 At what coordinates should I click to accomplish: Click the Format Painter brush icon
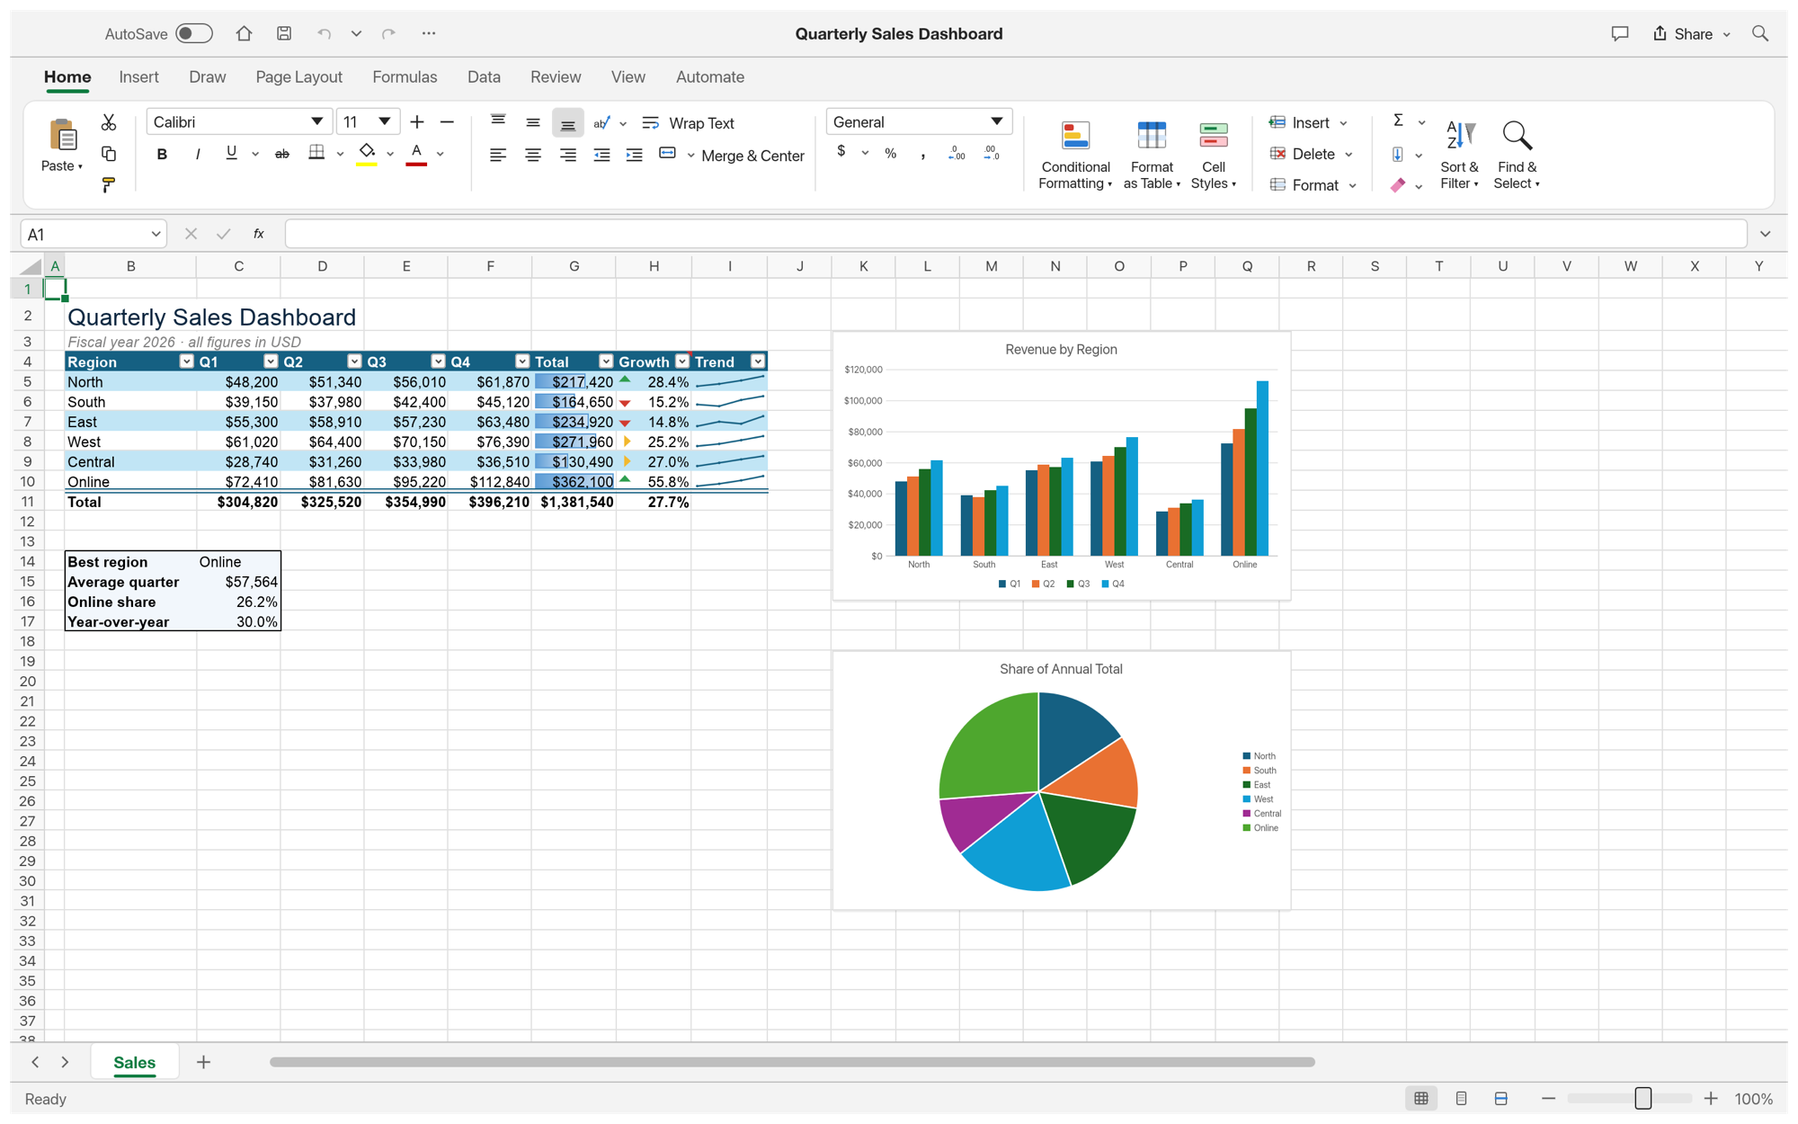coord(109,185)
